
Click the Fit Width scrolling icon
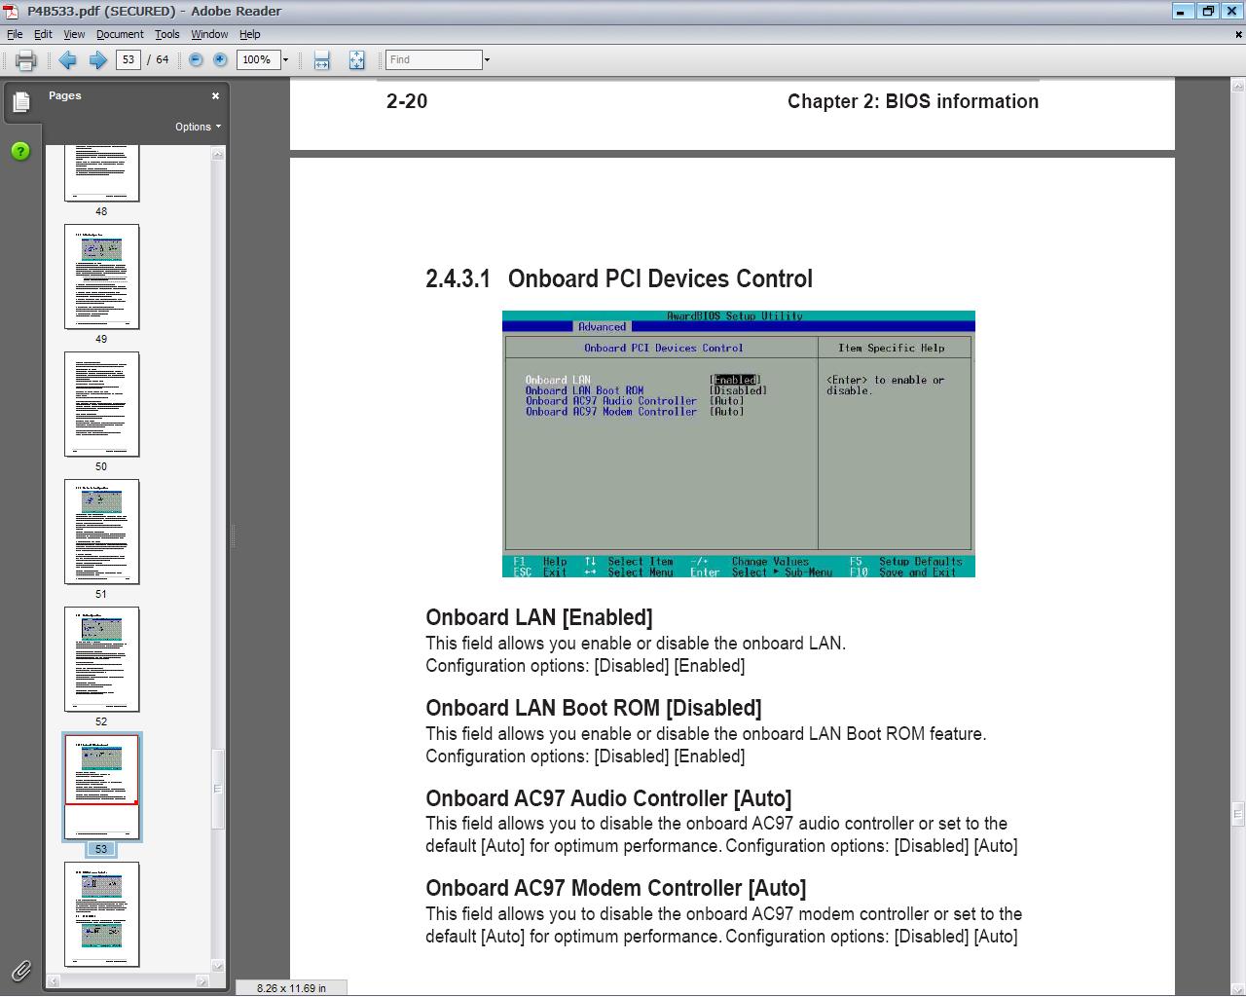point(321,60)
